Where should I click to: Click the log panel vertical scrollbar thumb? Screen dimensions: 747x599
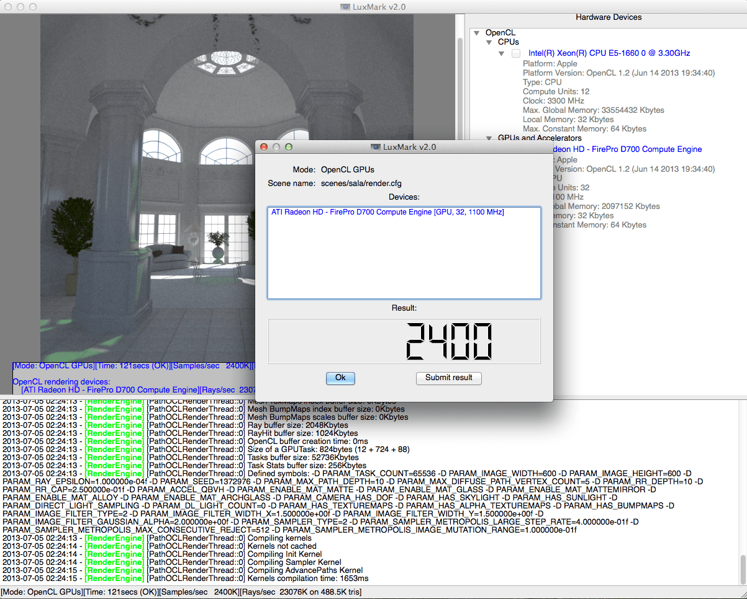tap(742, 569)
